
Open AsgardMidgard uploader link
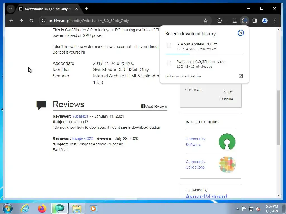coord(206,196)
